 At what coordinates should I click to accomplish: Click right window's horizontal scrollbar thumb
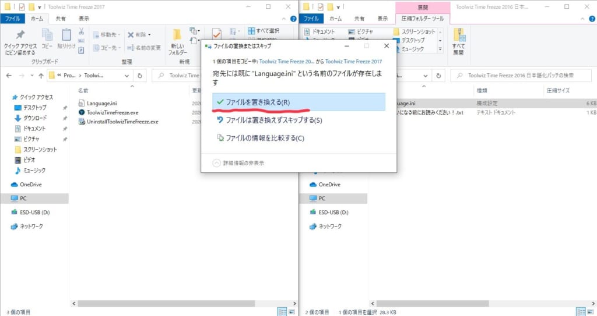tap(433, 303)
